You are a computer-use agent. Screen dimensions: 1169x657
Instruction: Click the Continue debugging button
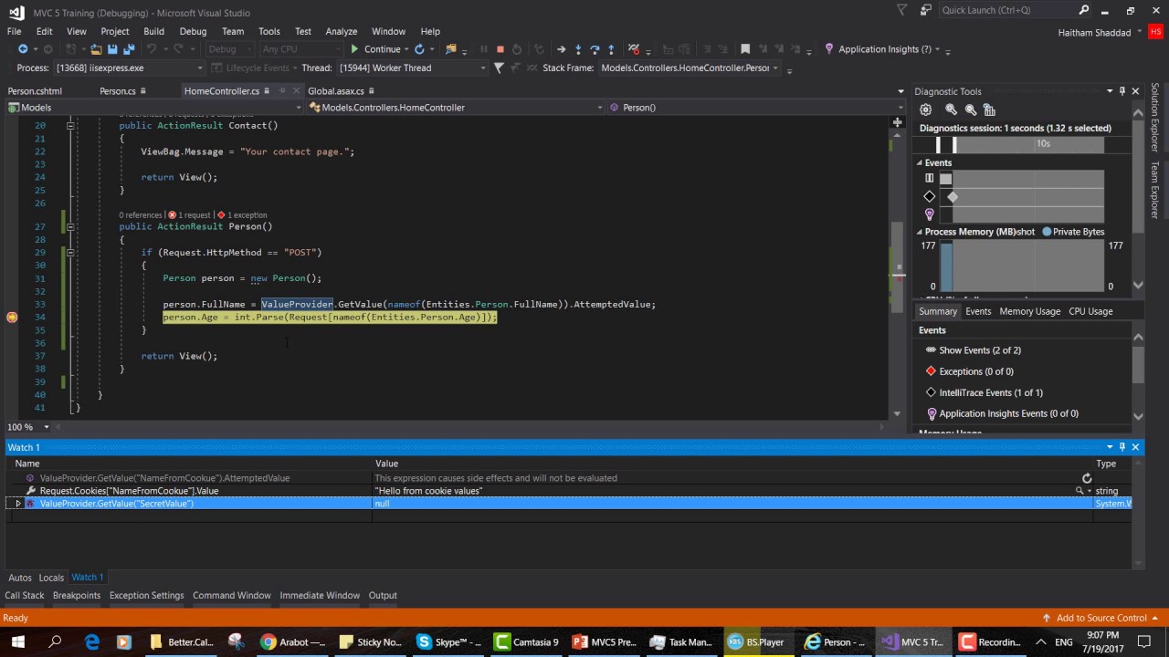tap(375, 49)
